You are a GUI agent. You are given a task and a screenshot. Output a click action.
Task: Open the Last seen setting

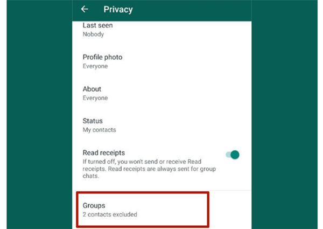coord(161,30)
